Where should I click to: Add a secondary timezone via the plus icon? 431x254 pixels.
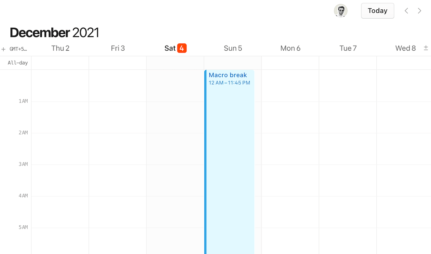click(x=4, y=49)
